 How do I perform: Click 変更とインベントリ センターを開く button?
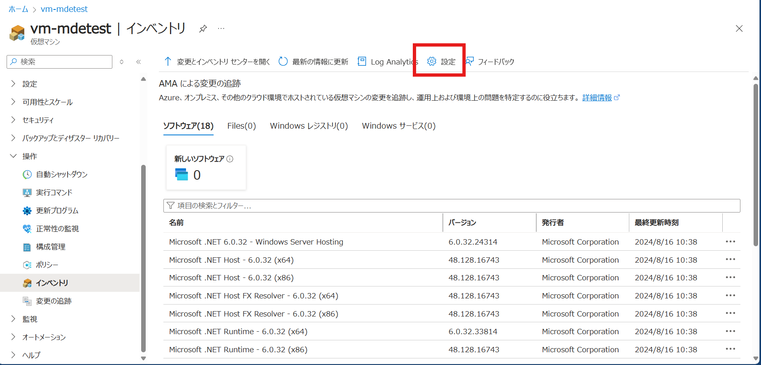(217, 62)
